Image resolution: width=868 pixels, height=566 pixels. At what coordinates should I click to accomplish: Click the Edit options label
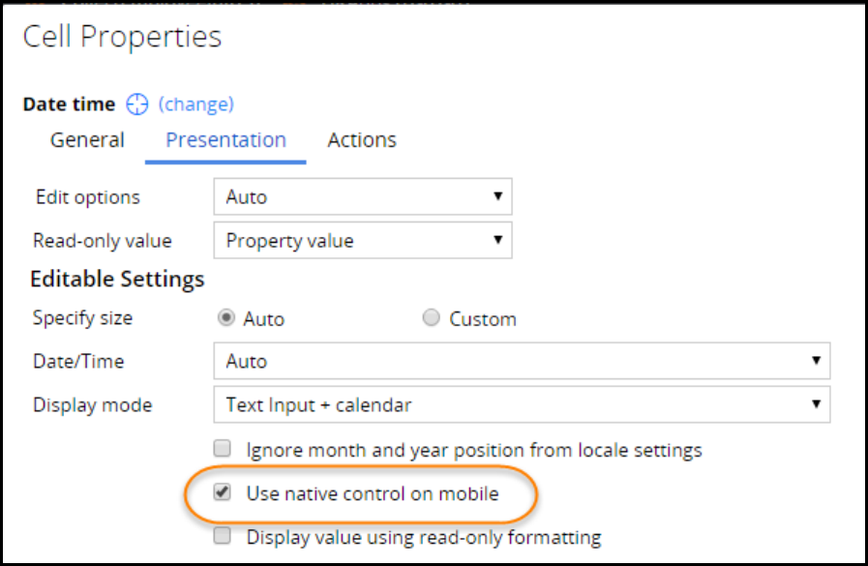coord(87,197)
